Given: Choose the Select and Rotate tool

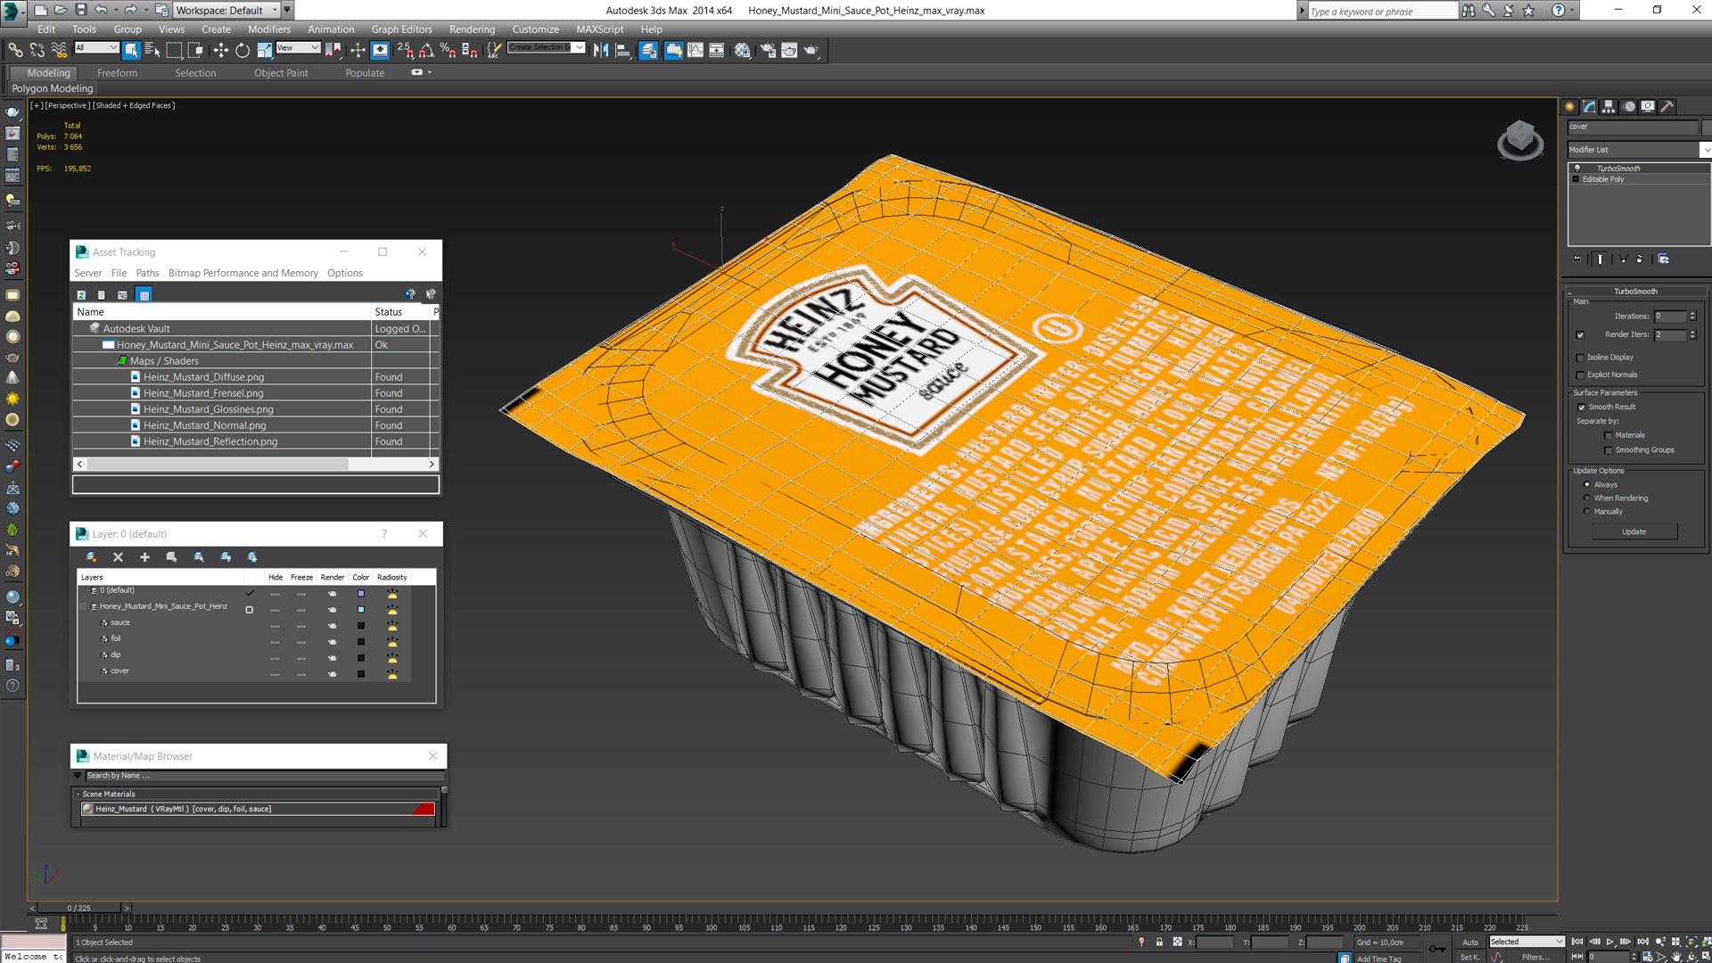Looking at the screenshot, I should (242, 50).
